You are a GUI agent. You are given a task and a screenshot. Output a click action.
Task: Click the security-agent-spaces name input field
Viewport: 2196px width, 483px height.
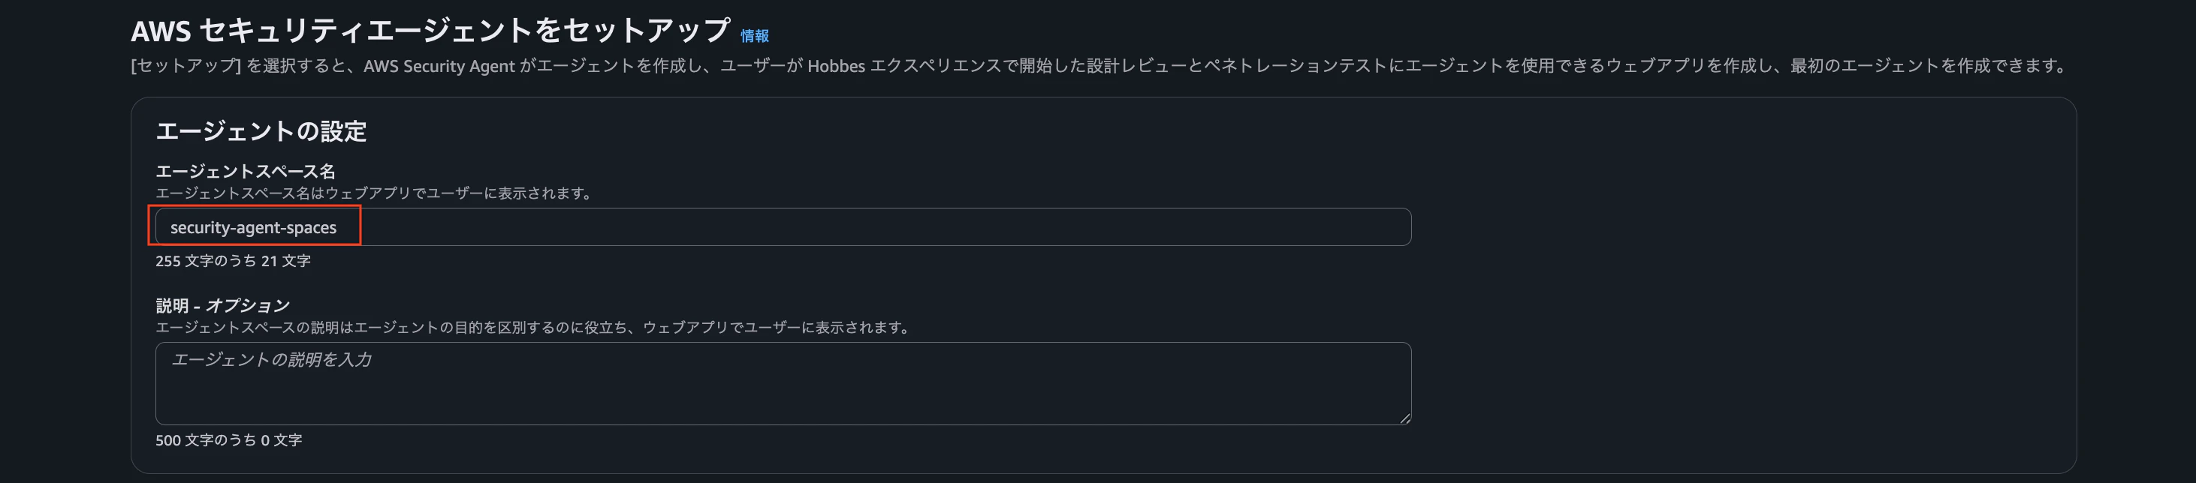597,227
